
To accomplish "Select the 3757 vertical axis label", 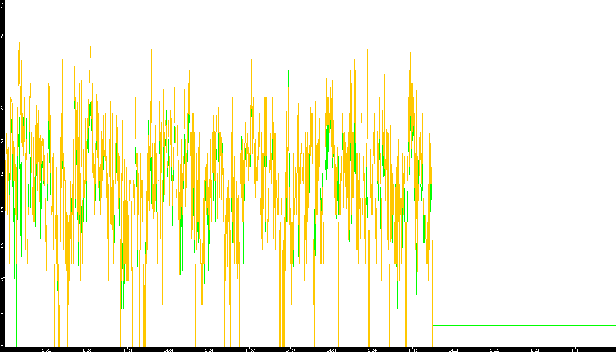I will (x=2, y=37).
